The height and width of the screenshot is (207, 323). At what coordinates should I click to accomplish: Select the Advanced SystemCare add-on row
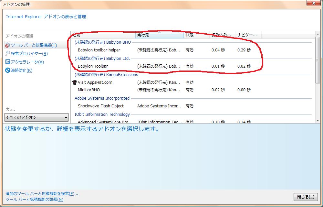pos(193,122)
